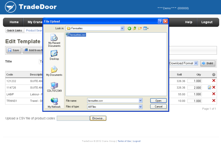Edit note on the qty 2.000 row
The height and width of the screenshot is (145, 221).
click(x=210, y=87)
